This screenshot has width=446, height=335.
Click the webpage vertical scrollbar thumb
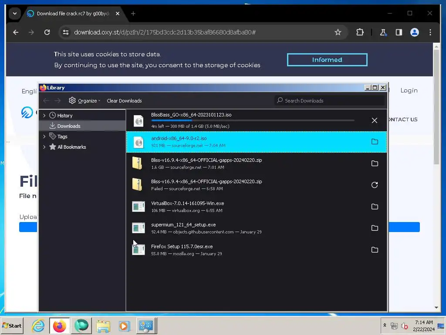click(x=436, y=106)
